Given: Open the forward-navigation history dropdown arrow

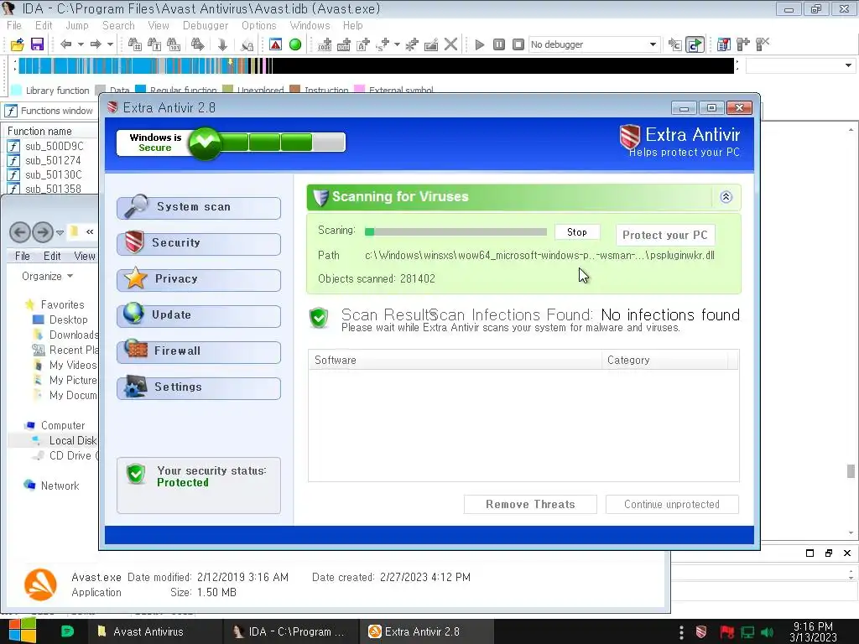Looking at the screenshot, I should click(110, 44).
